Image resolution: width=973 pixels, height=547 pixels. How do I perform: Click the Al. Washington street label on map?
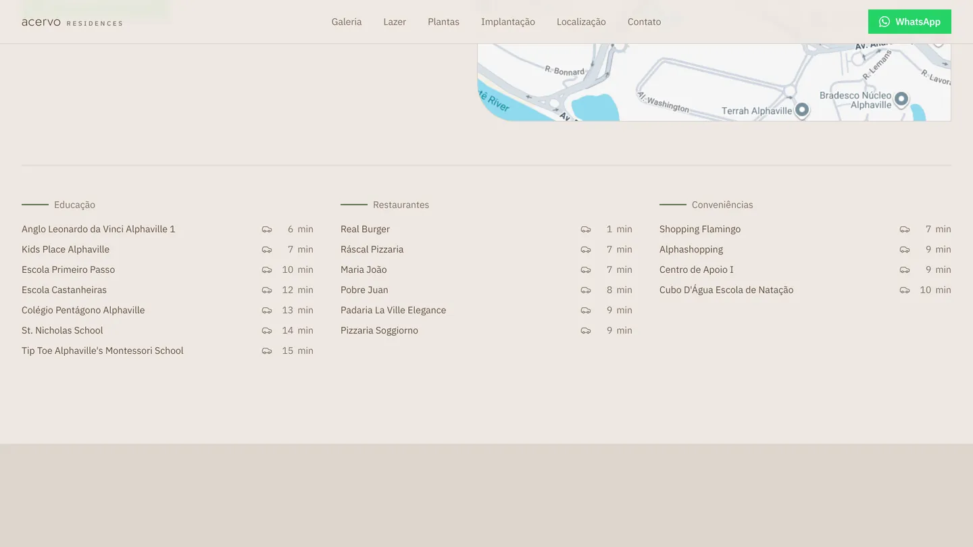pos(664,101)
